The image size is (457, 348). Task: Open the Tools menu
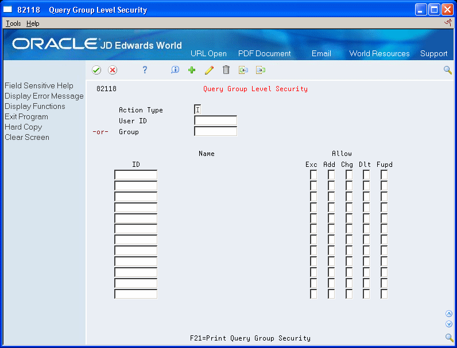tap(13, 24)
